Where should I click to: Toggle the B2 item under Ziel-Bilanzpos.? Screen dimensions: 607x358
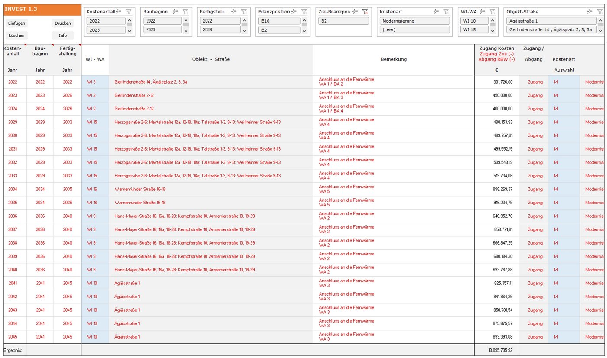click(343, 21)
